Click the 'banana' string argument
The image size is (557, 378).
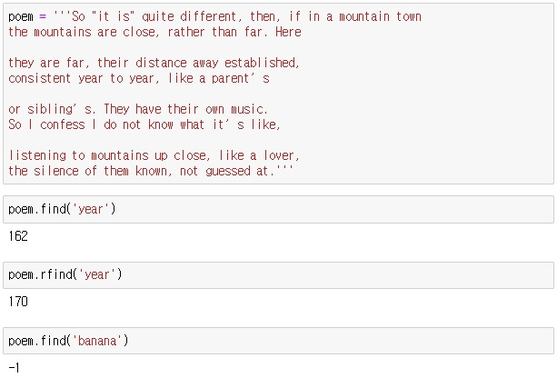pyautogui.click(x=97, y=341)
